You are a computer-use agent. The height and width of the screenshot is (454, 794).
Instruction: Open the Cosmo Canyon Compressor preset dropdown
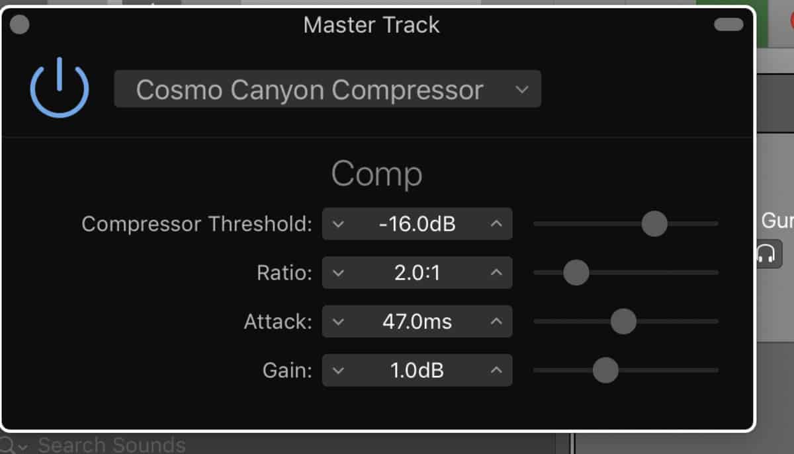328,89
